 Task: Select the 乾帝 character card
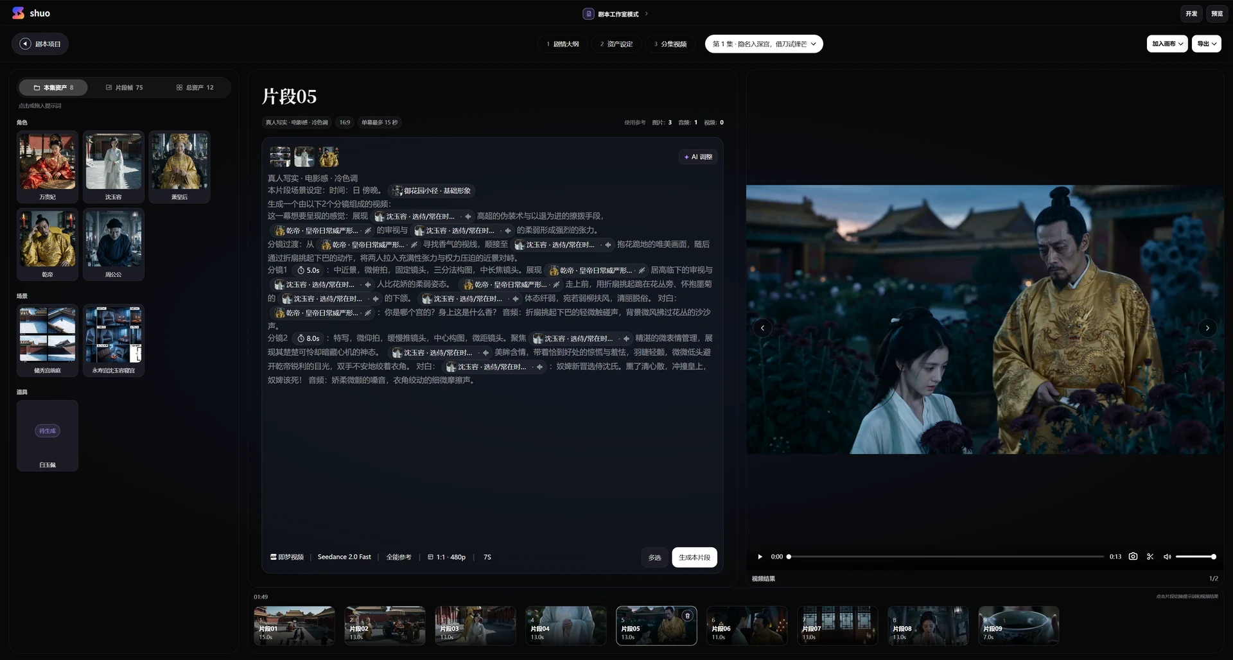(48, 244)
